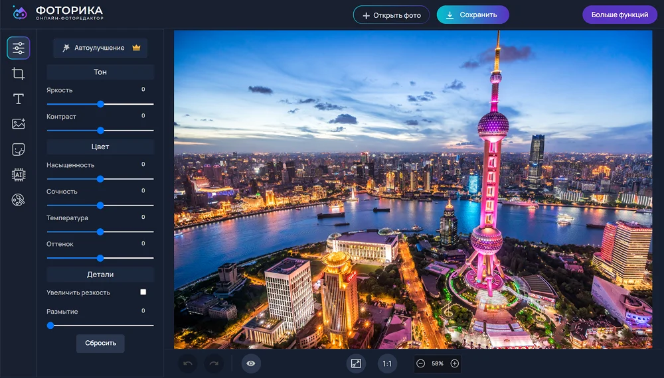The width and height of the screenshot is (664, 378).
Task: Open the color palette effects tool
Action: coord(18,200)
